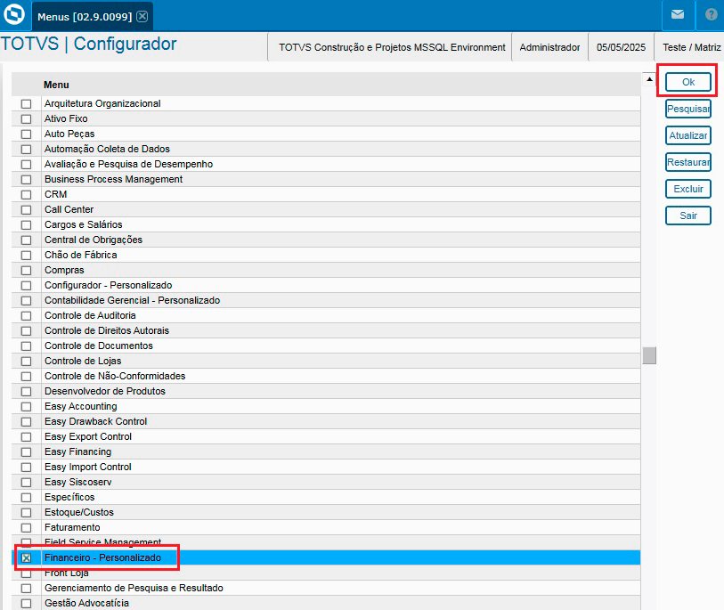The width and height of the screenshot is (724, 610).
Task: Select the Avaliação e Pesquisa de Desempenho row
Action: [x=326, y=165]
